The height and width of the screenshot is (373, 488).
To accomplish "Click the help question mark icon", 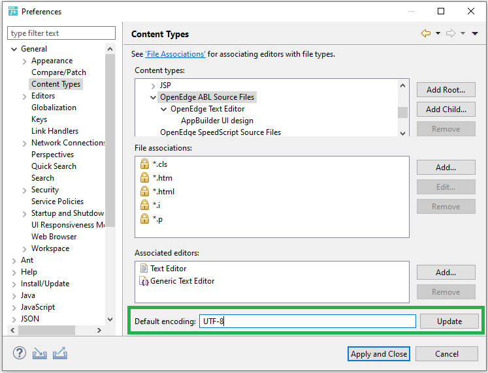I will (19, 353).
